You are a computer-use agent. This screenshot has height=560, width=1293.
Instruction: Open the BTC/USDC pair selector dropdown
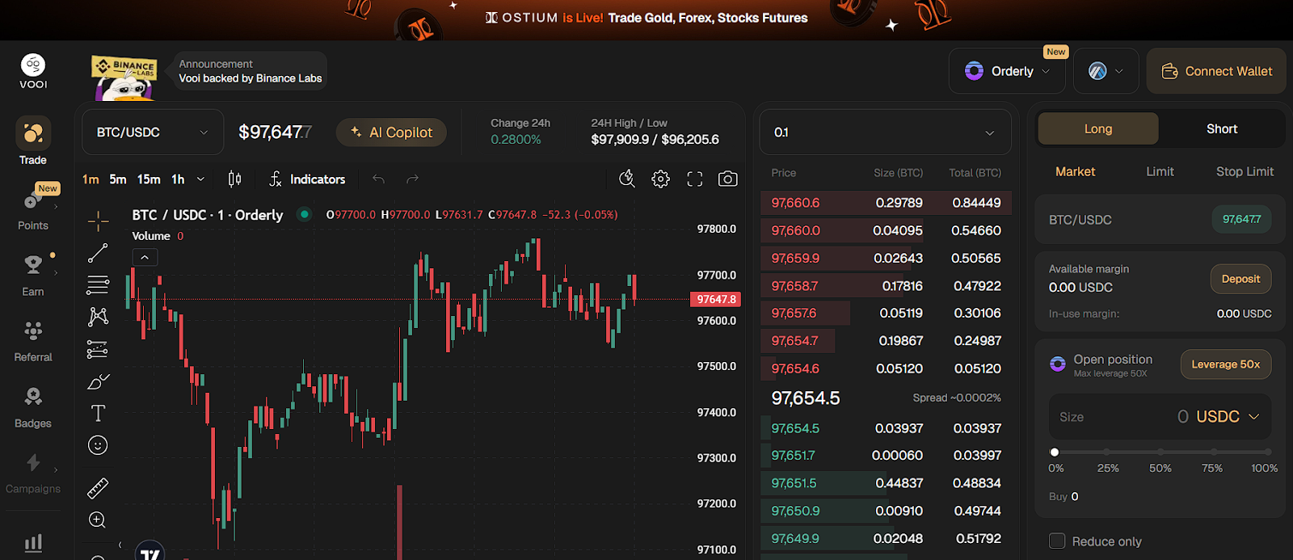[x=153, y=132]
